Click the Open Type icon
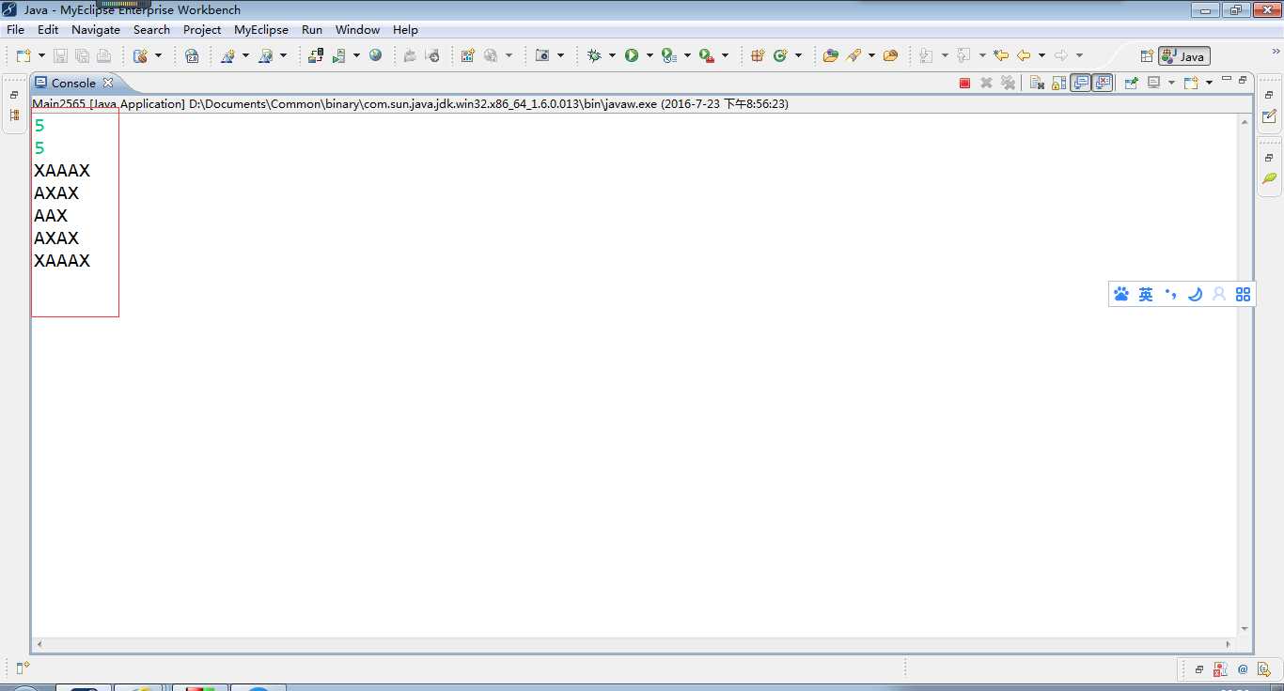 tap(830, 55)
